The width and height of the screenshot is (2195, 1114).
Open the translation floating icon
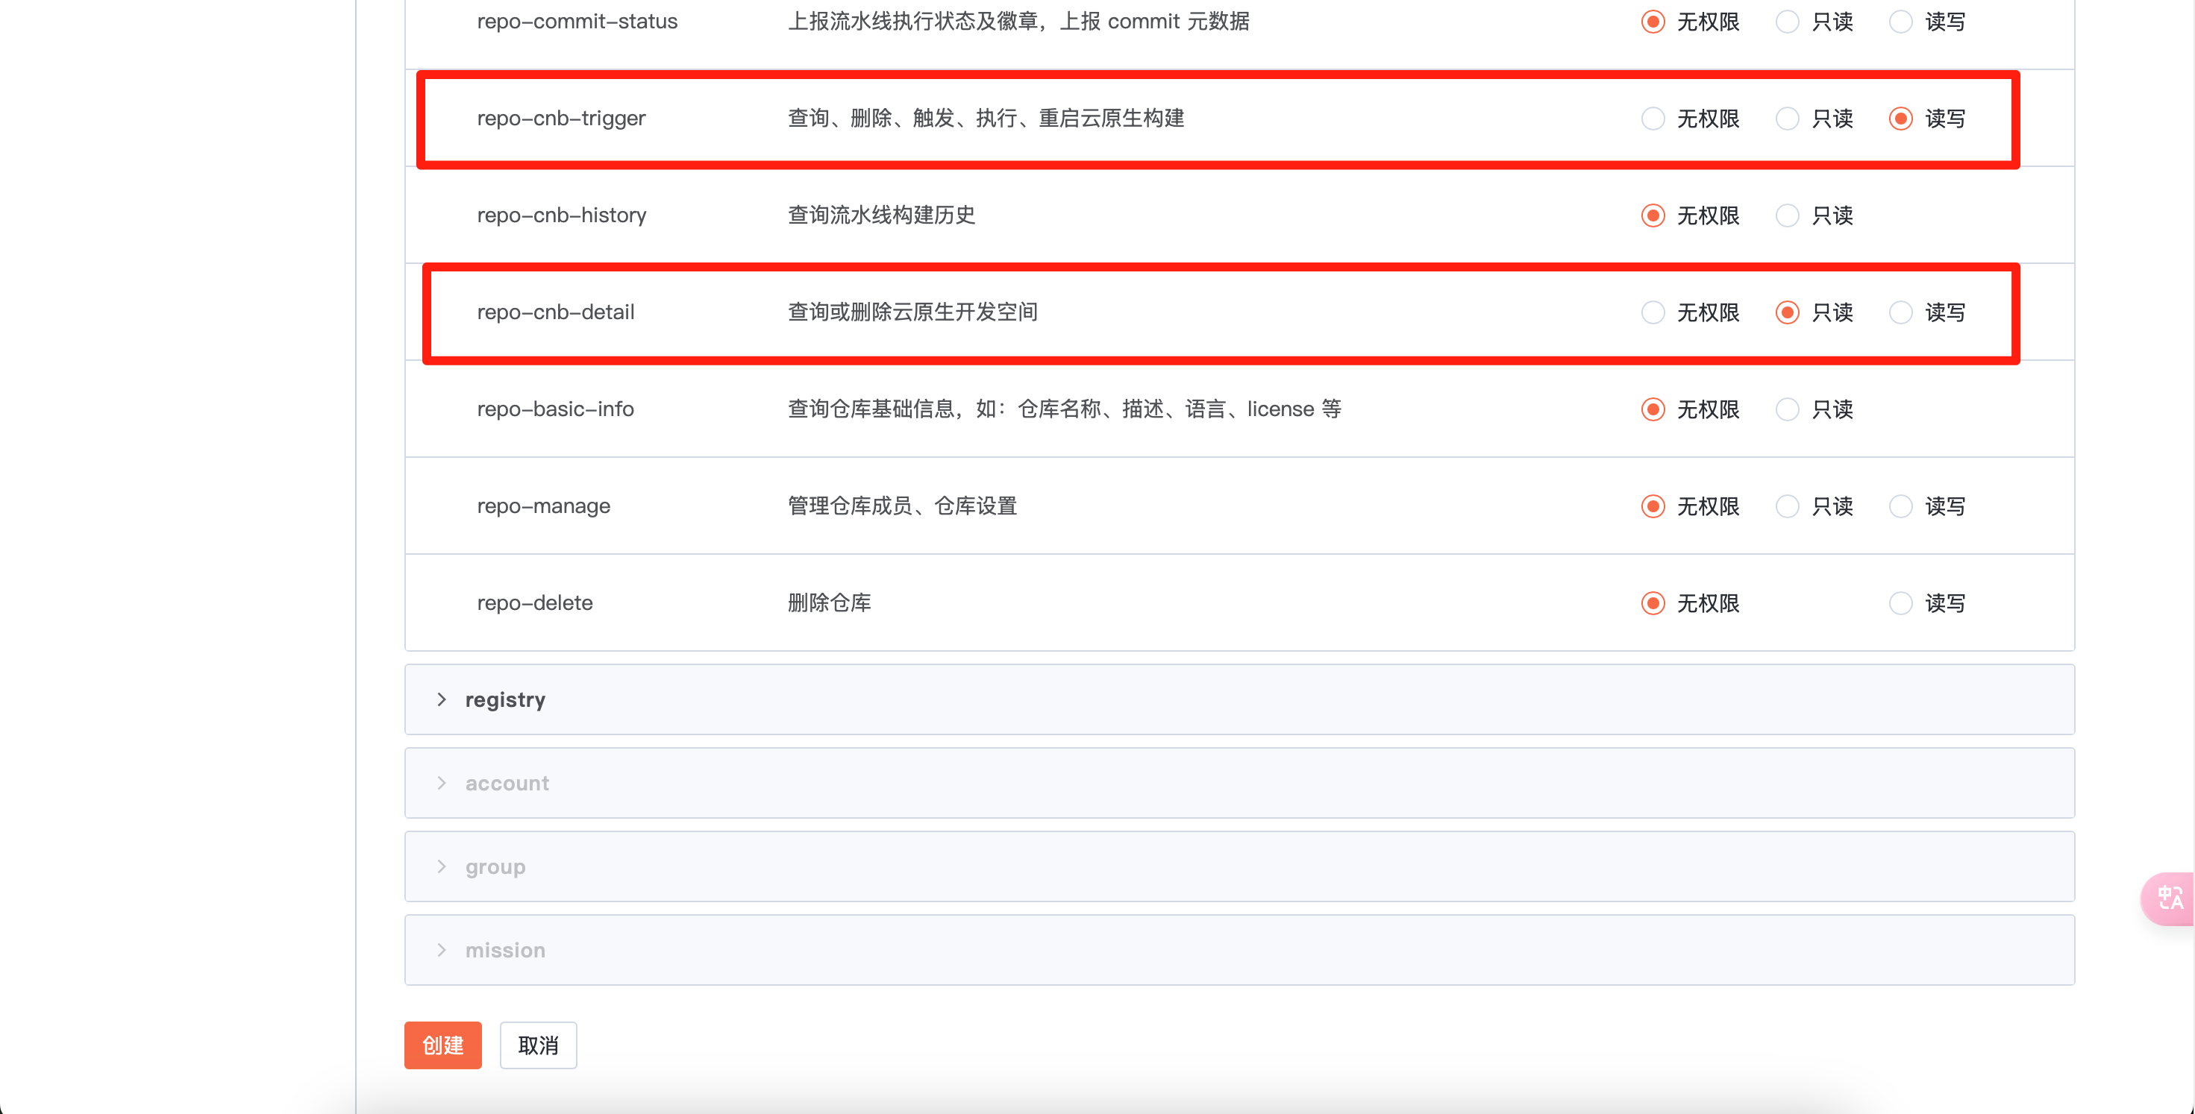(x=2170, y=899)
